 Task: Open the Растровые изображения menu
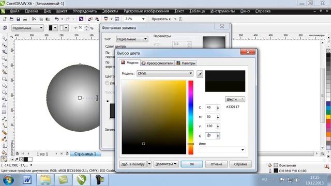click(x=146, y=11)
